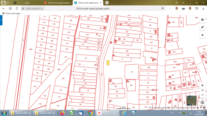Open Firefox from the taskbar
The width and height of the screenshot is (207, 116).
(62, 113)
